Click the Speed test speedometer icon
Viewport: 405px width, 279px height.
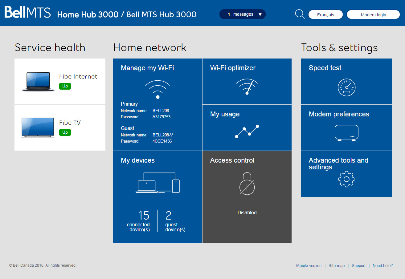click(x=346, y=87)
